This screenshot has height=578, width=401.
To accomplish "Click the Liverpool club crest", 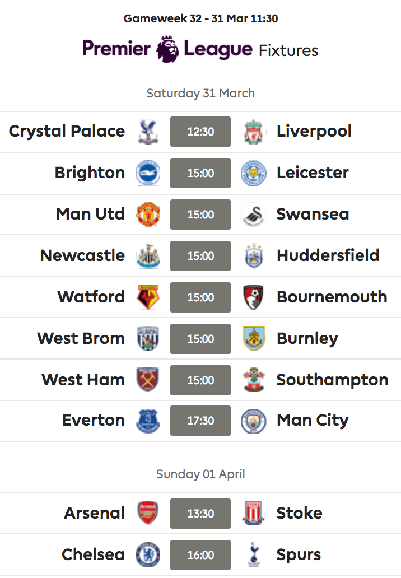I will tap(254, 132).
